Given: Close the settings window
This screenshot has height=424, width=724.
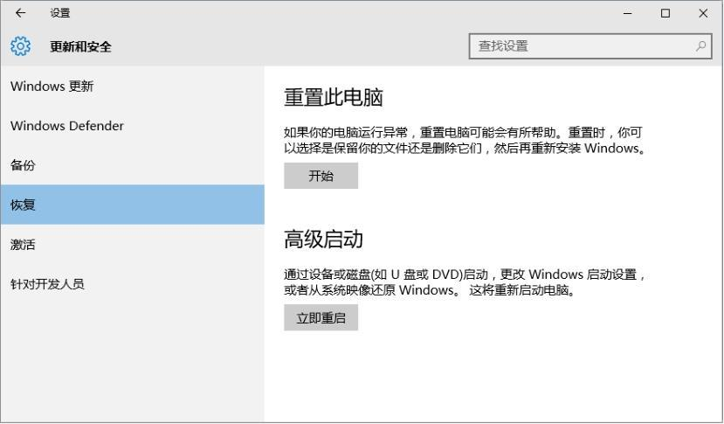Looking at the screenshot, I should 703,13.
